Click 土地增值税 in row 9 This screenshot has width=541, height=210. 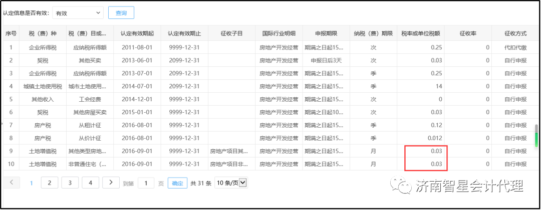[x=43, y=151]
